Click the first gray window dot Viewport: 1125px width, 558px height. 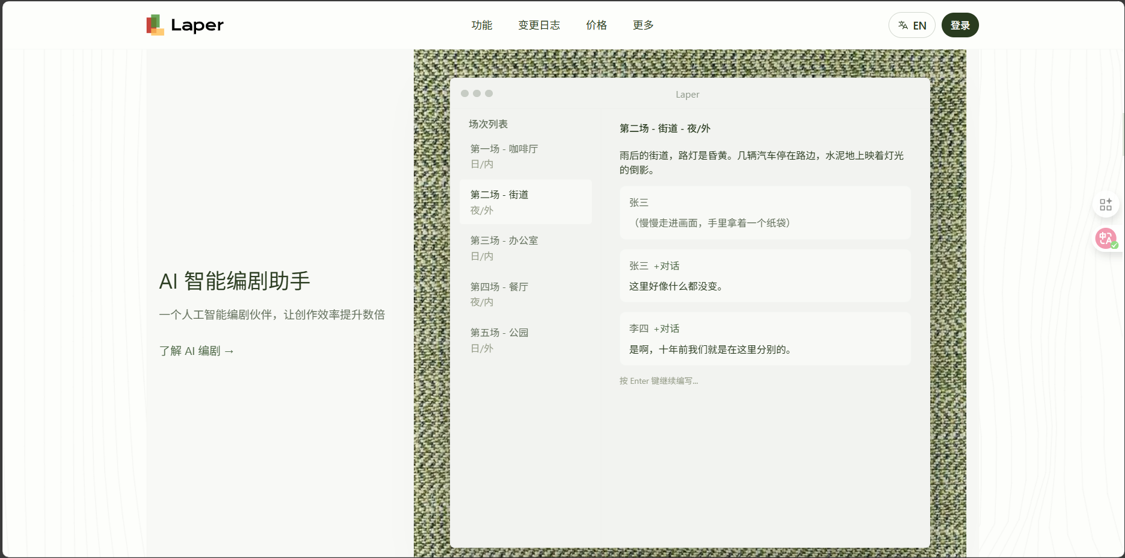coord(464,93)
